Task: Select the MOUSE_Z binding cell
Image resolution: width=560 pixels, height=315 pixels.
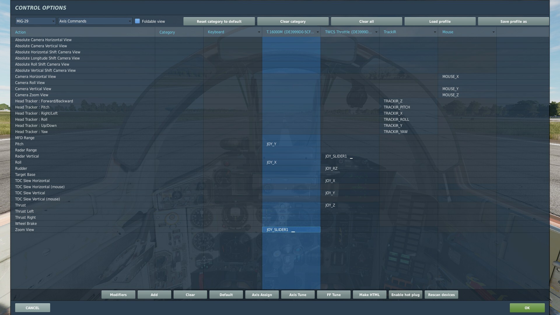Action: [x=467, y=95]
